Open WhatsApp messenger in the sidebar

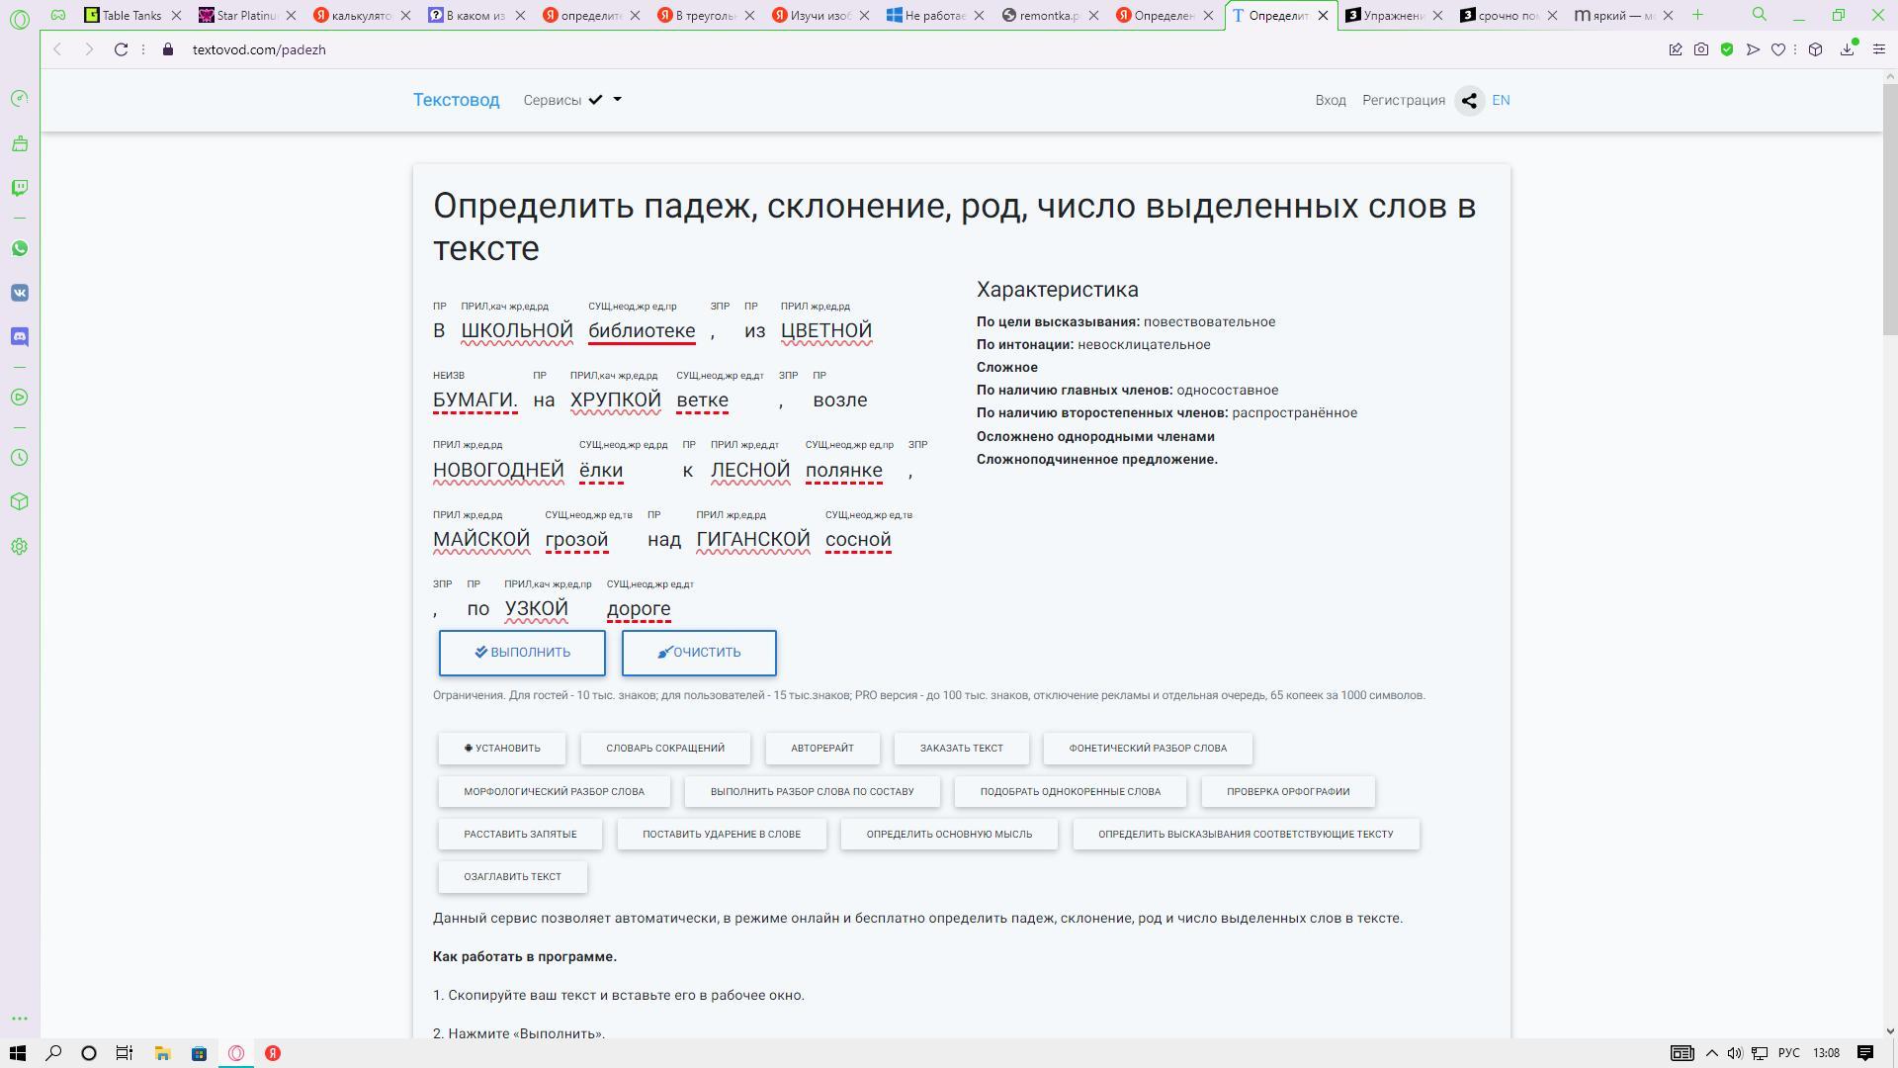click(20, 248)
